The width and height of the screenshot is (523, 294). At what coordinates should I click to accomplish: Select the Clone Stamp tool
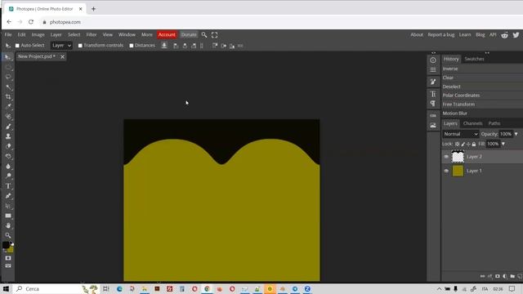pyautogui.click(x=8, y=136)
